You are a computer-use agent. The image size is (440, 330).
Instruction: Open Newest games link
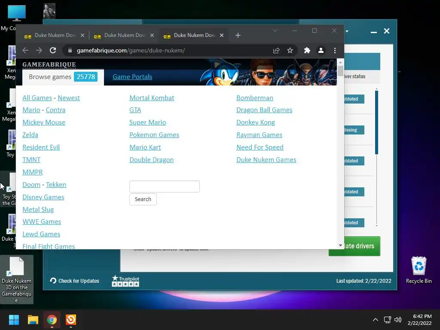coord(69,98)
